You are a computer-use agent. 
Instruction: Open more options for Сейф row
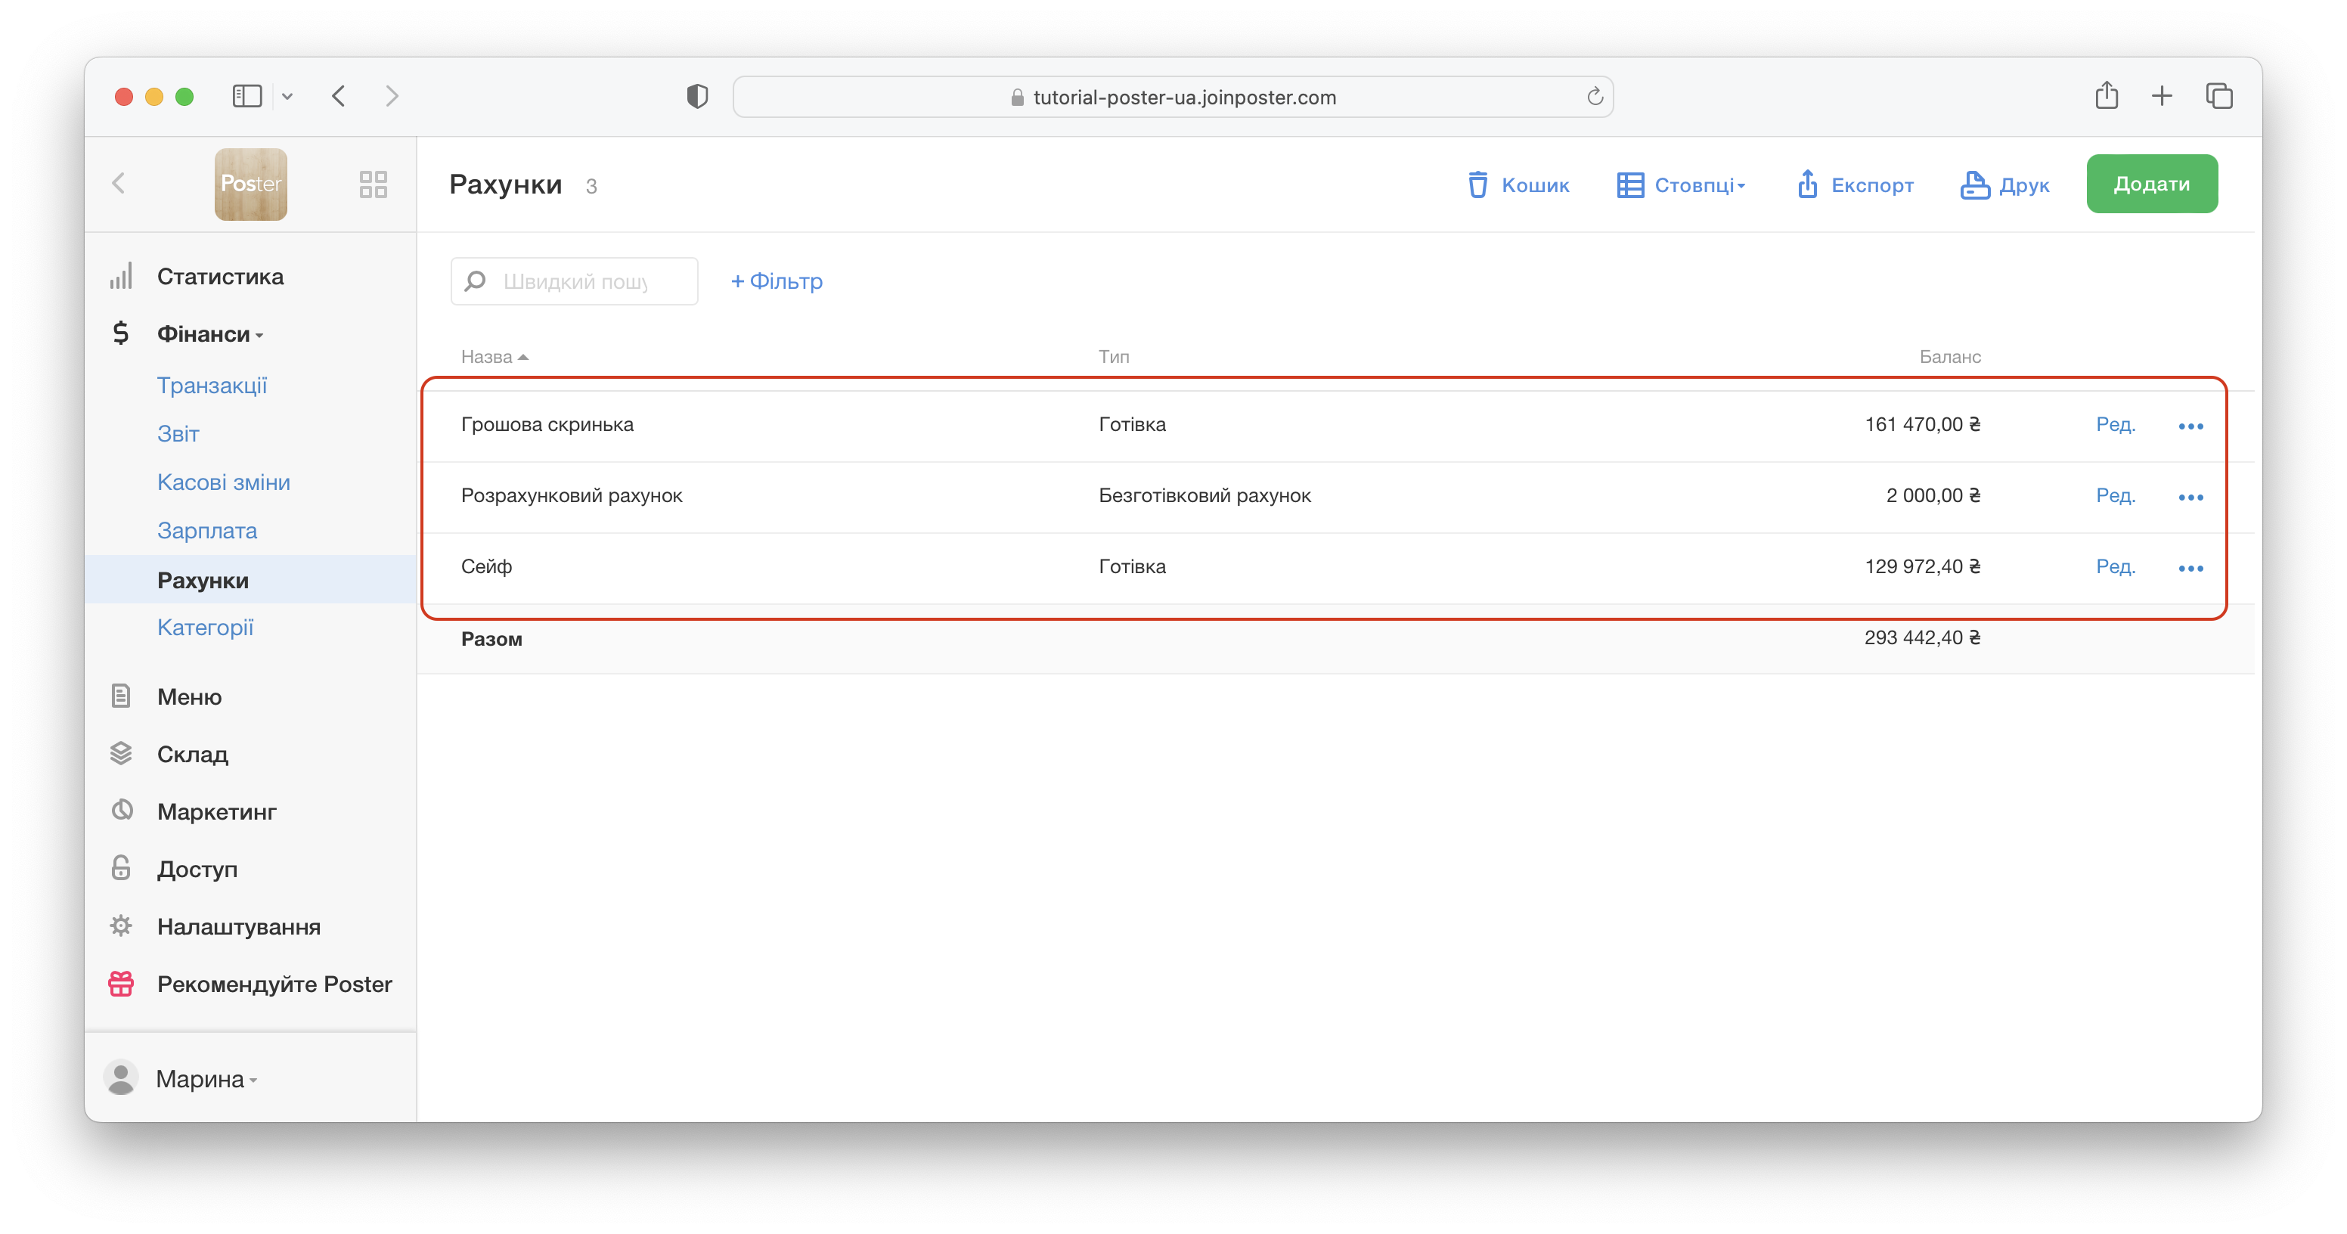2190,569
